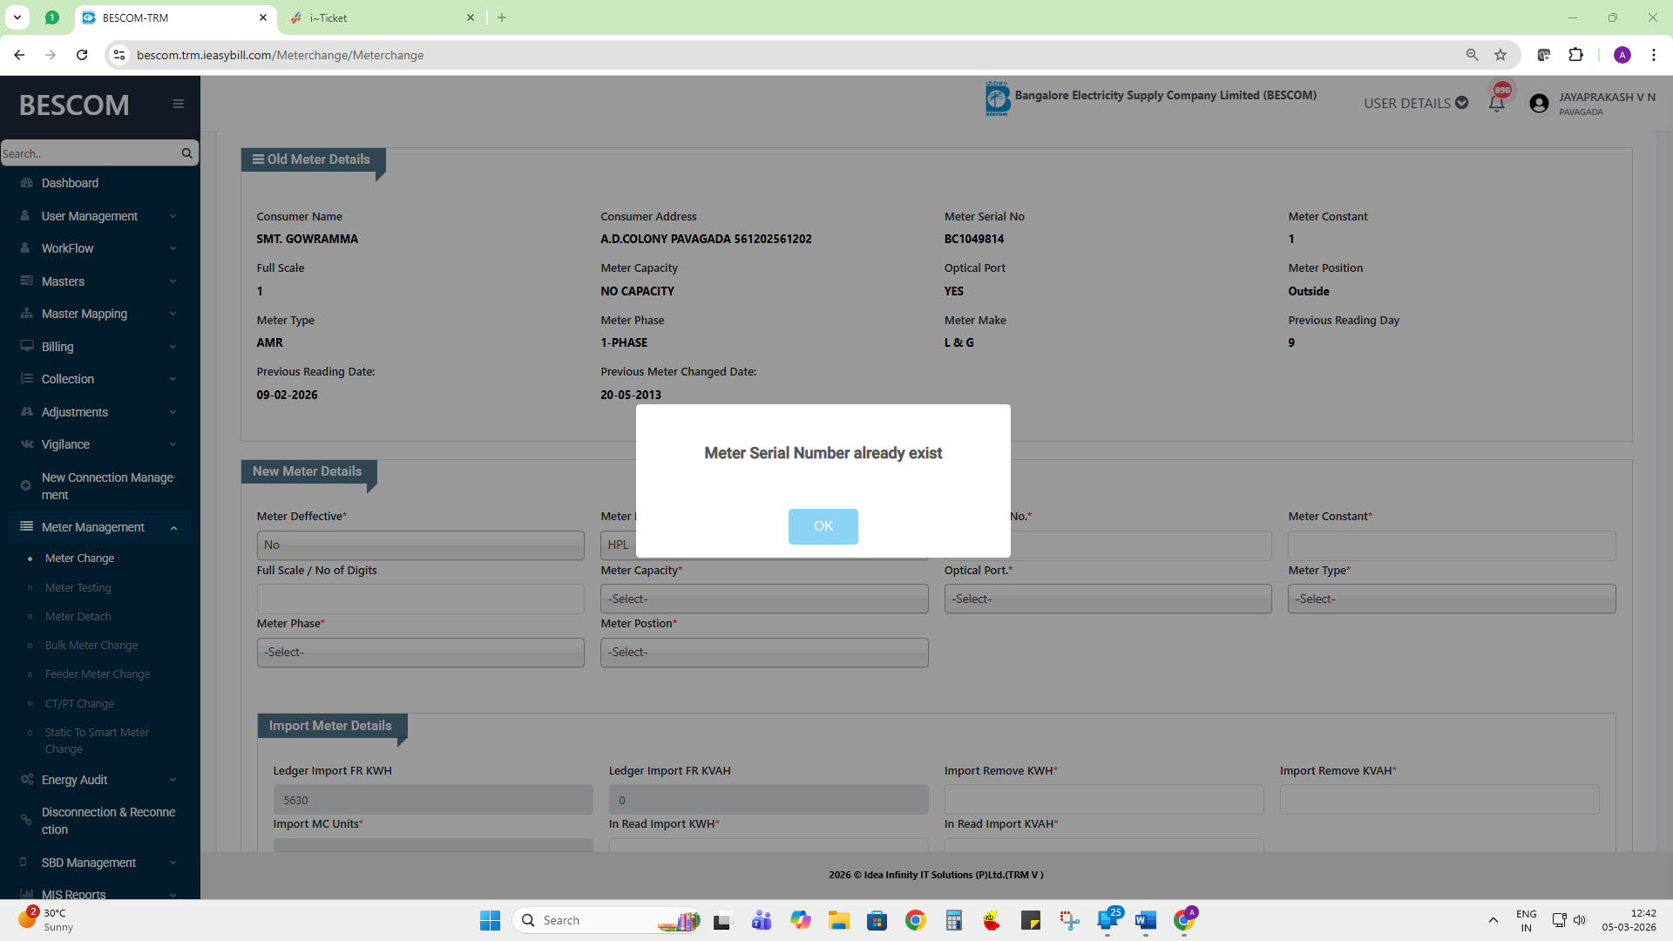Click the Import Remove KWH field
The width and height of the screenshot is (1673, 941).
[1103, 800]
